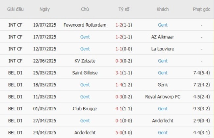Image resolution: width=214 pixels, height=138 pixels.
Task: Select the 3-1 Saint Gilloise match score
Action: tap(119, 73)
